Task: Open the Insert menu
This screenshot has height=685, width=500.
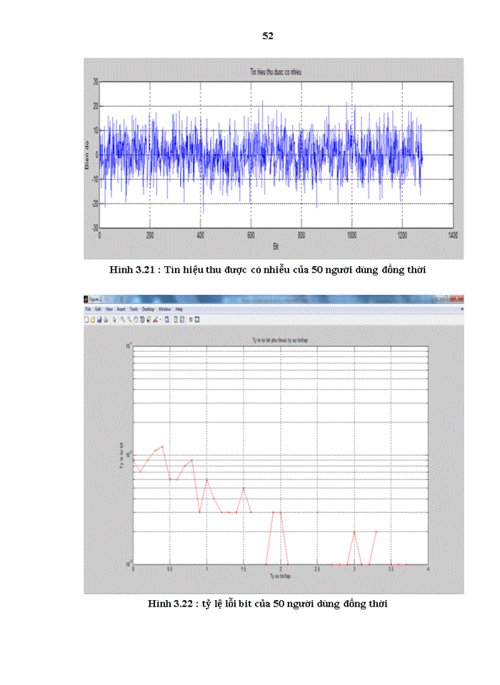Action: [x=121, y=309]
